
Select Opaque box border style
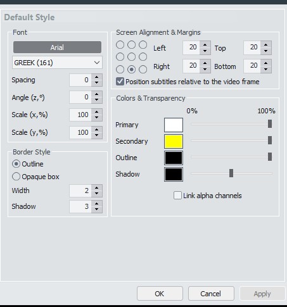pyautogui.click(x=16, y=177)
